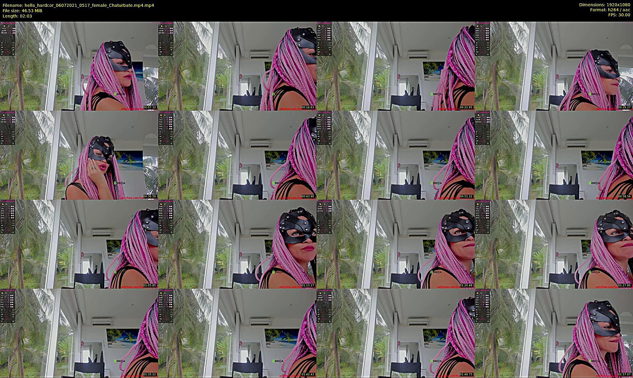Choose the thumbnail stamped 01:13.17
The image size is (633, 378).
click(237, 244)
